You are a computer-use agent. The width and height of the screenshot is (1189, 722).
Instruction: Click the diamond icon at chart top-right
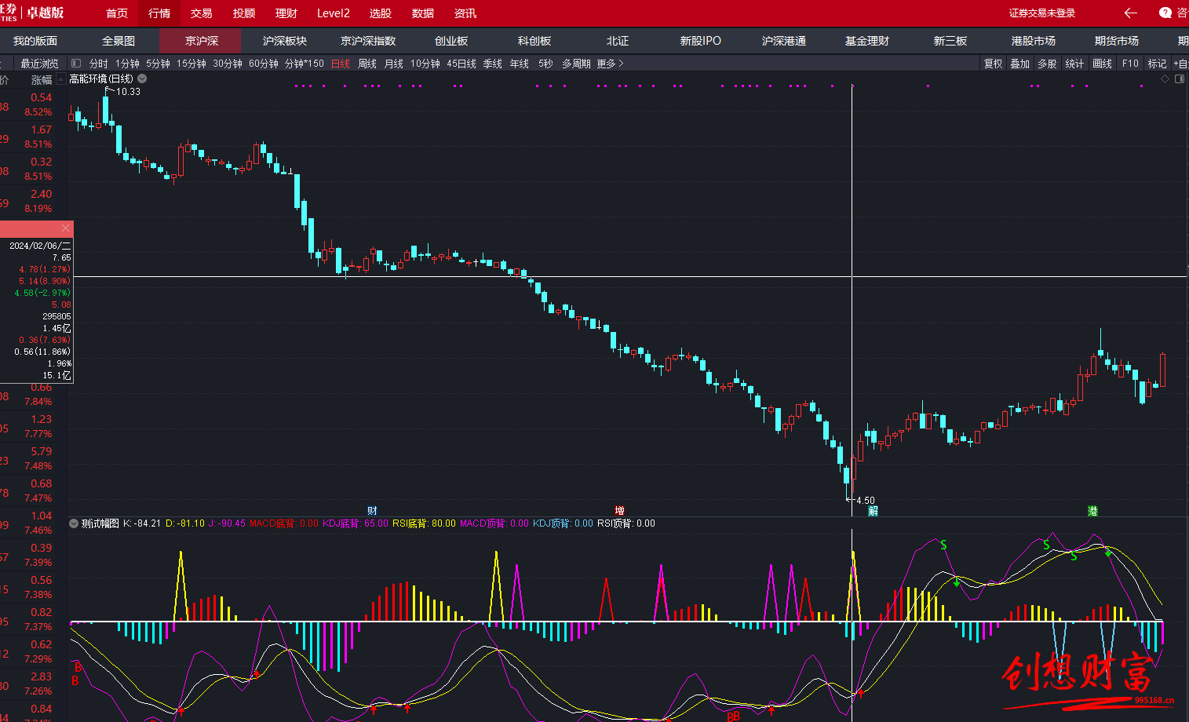click(1165, 79)
